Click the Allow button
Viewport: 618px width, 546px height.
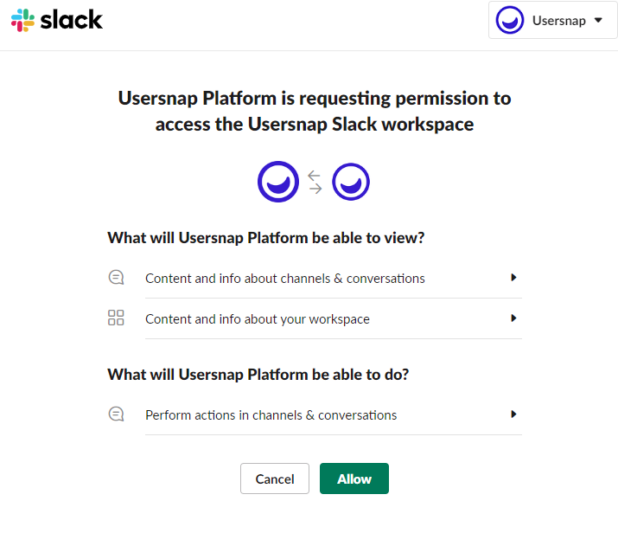354,479
